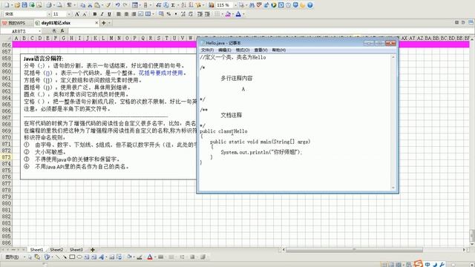
Task: Open Notepad's 编辑(E) menu
Action: (x=225, y=50)
